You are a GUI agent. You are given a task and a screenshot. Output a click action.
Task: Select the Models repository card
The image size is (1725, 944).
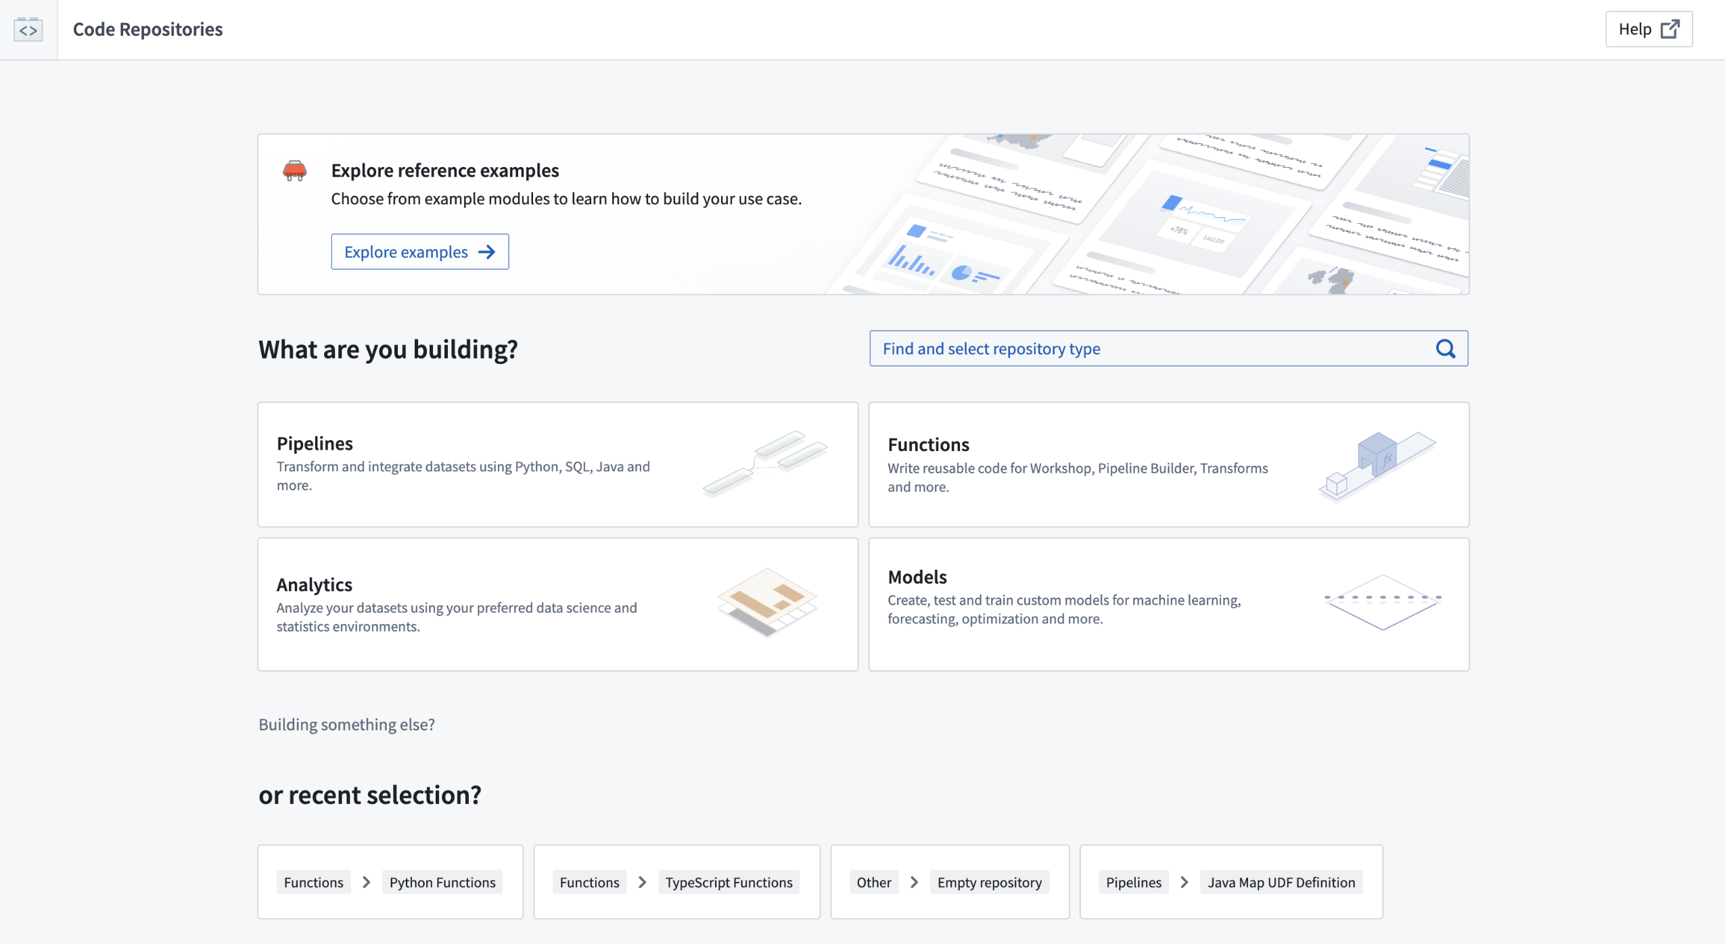coord(1168,604)
